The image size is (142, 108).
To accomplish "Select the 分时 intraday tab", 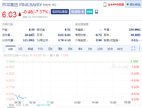I will (x=10, y=49).
